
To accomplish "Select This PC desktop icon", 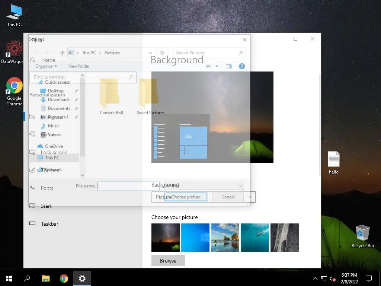I will (14, 16).
